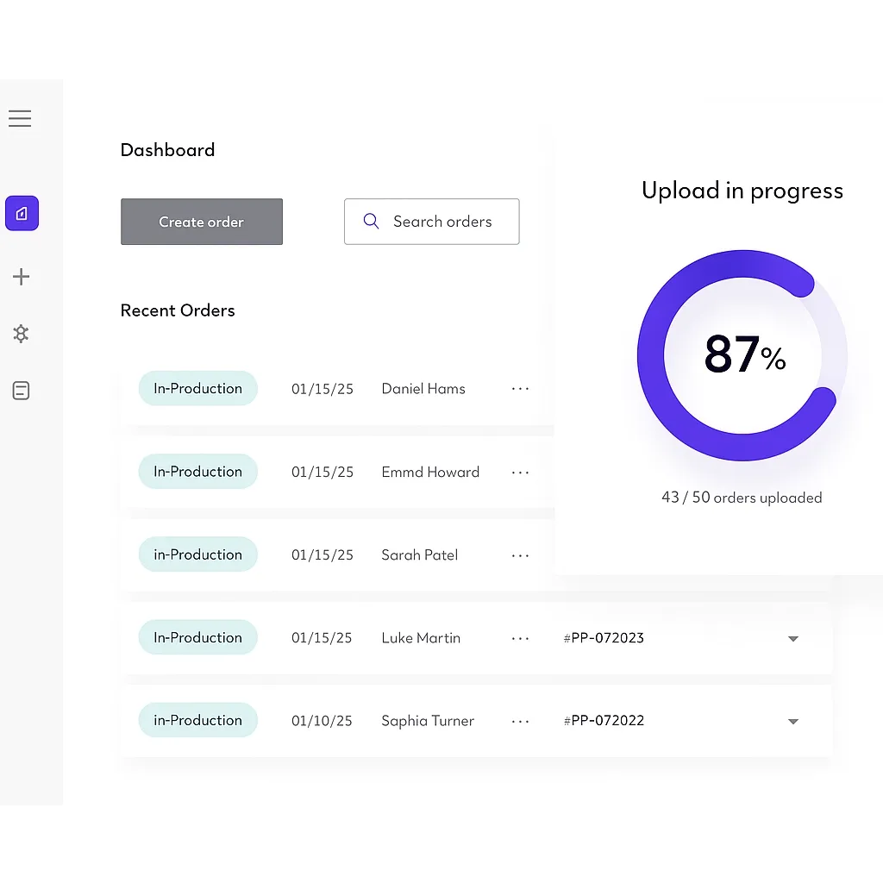Image resolution: width=883 pixels, height=883 pixels.
Task: Open the options menu for Saphia Turner
Action: (520, 721)
